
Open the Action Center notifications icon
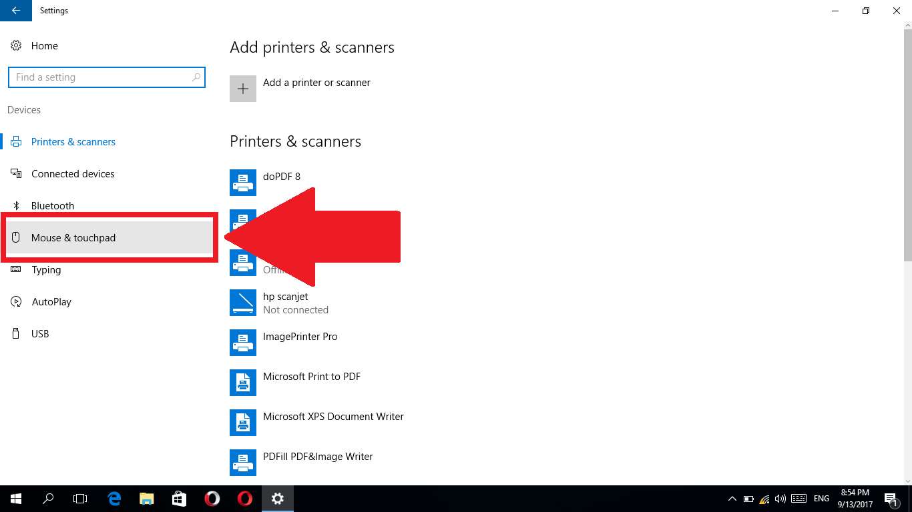(x=891, y=499)
